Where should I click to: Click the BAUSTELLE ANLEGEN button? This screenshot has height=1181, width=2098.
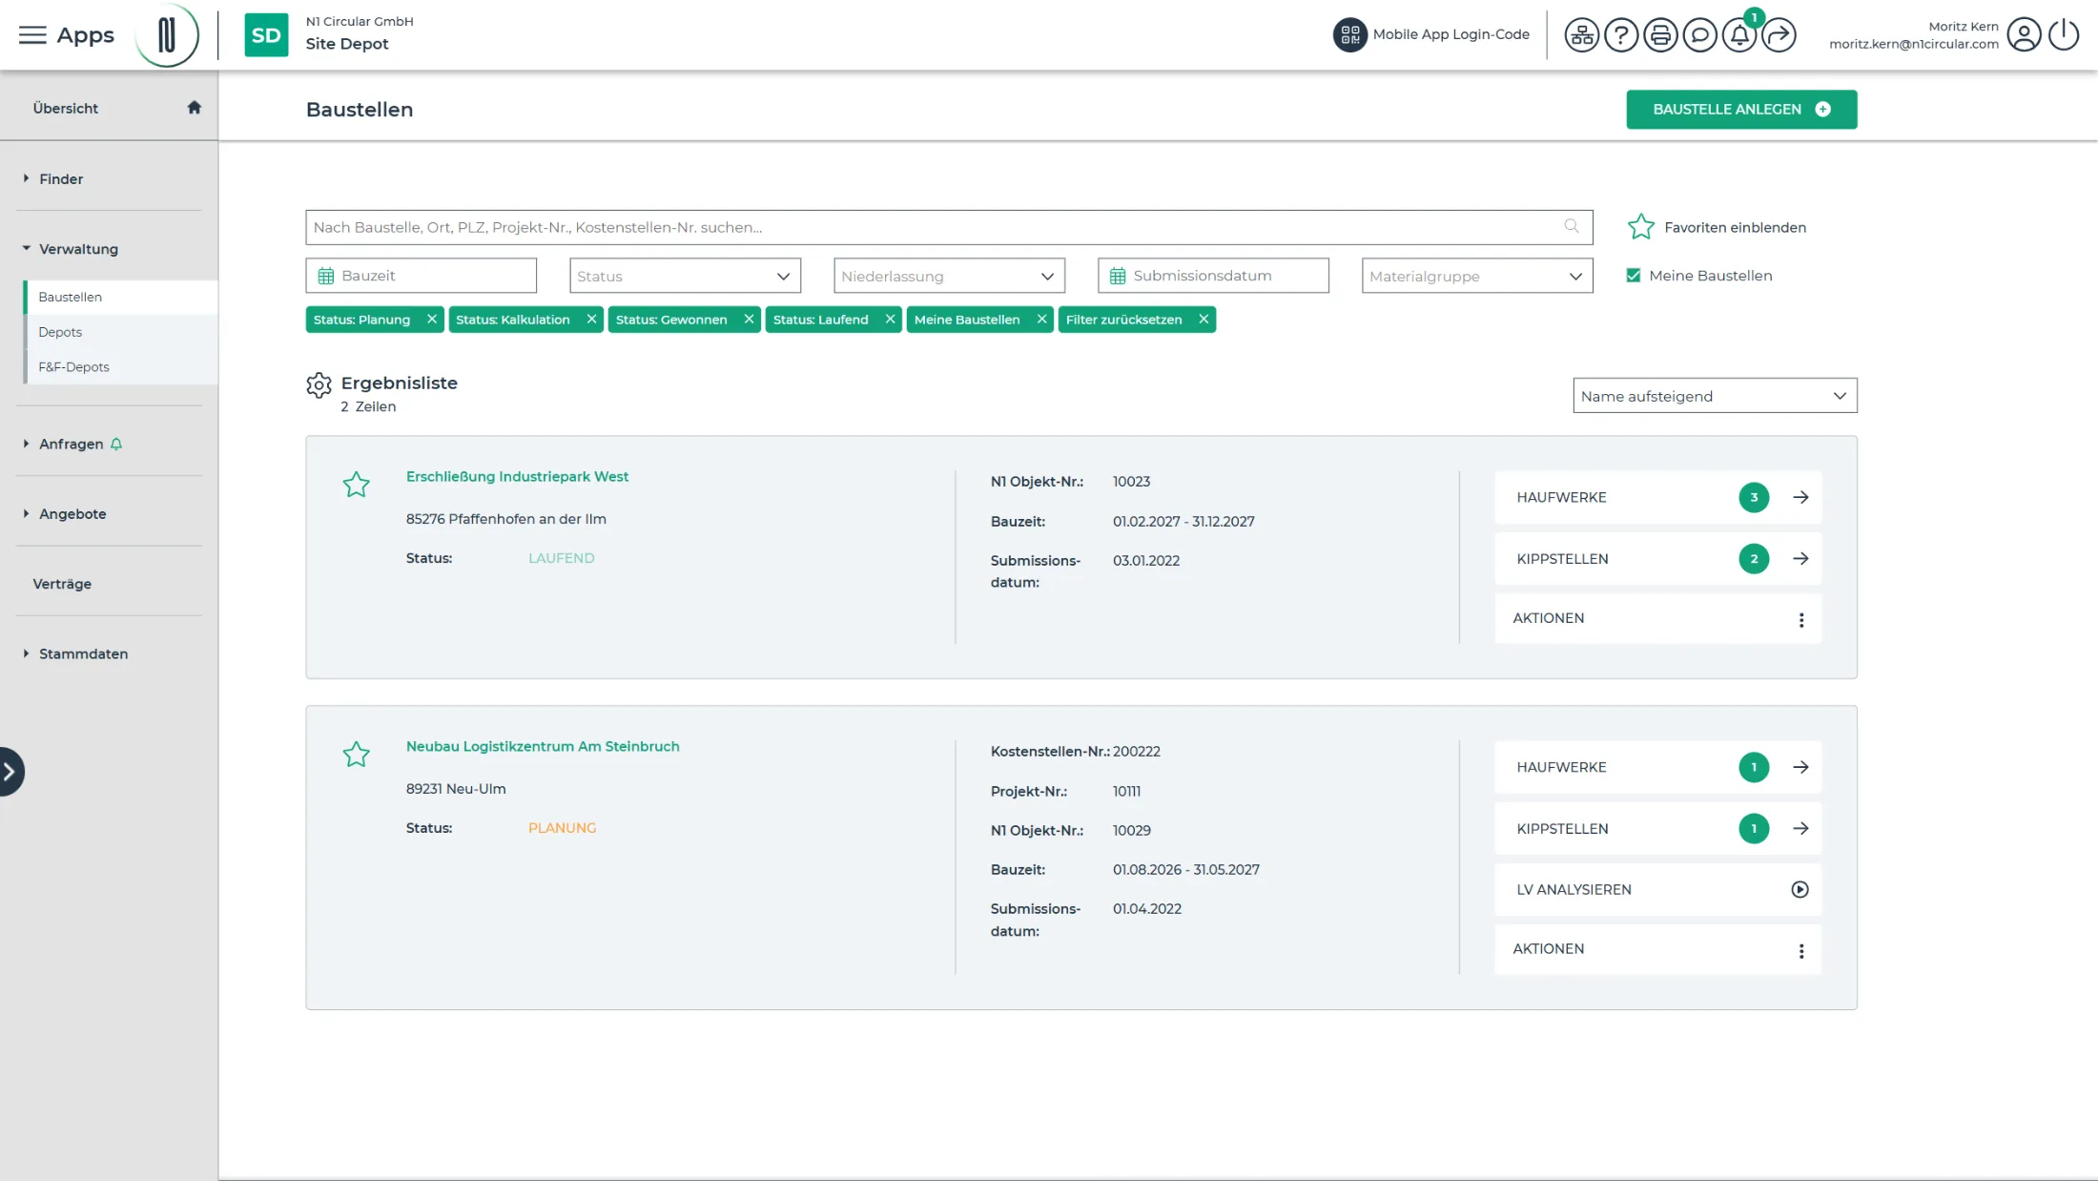point(1741,110)
